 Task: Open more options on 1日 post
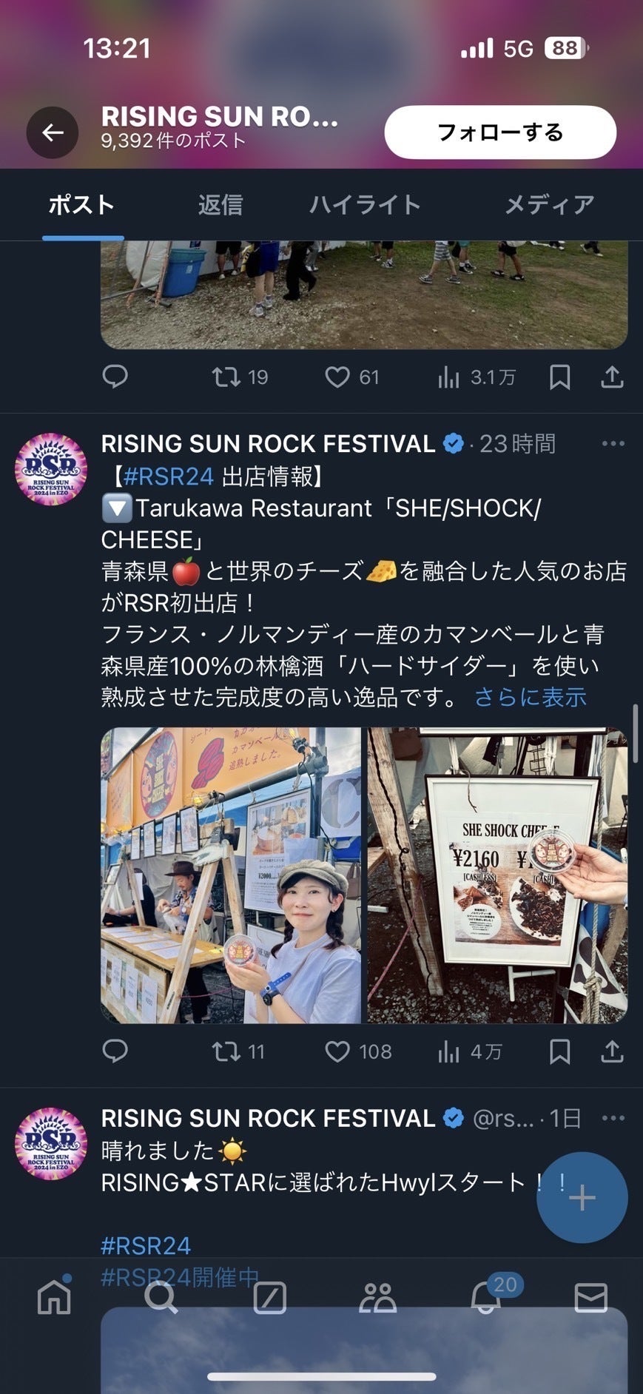pyautogui.click(x=613, y=1118)
